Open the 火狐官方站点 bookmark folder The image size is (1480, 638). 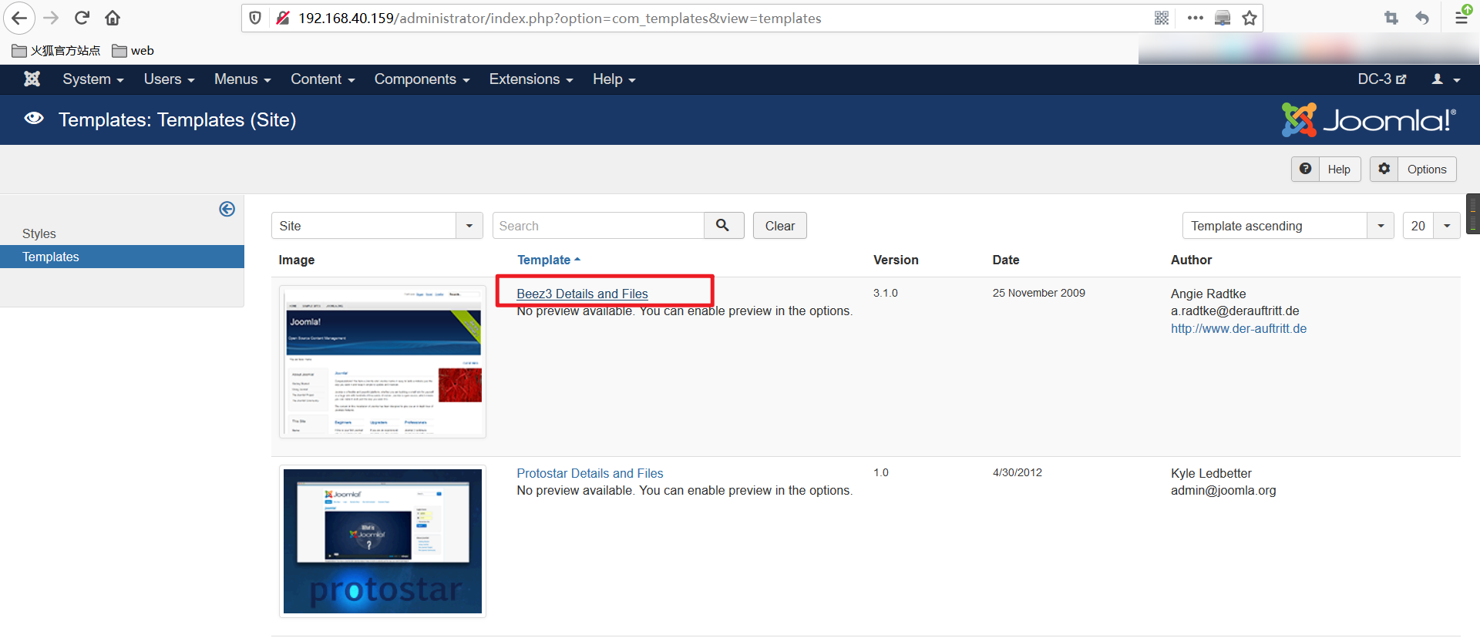point(56,51)
